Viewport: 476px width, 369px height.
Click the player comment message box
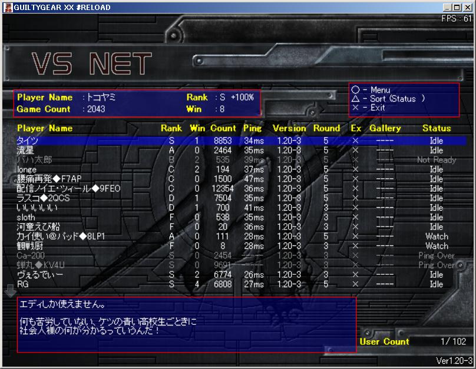[x=187, y=325]
